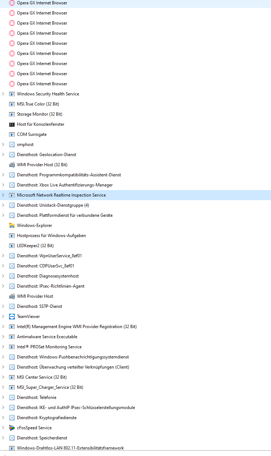Click the Diensthost: SSTP-Dienst gear icon
This screenshot has height=456, width=271.
(x=12, y=306)
